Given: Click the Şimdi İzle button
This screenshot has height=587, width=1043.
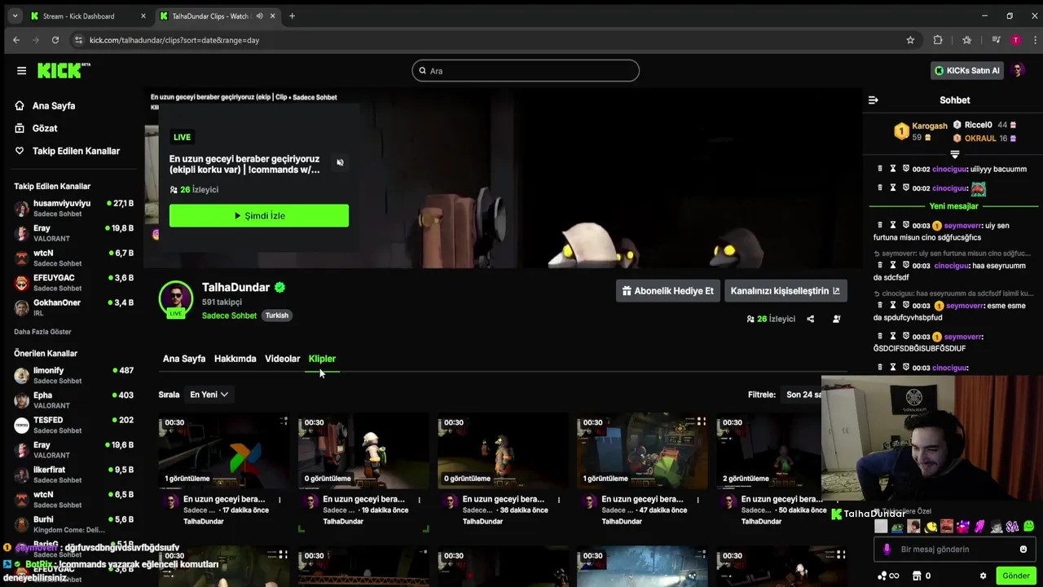Looking at the screenshot, I should tap(259, 216).
